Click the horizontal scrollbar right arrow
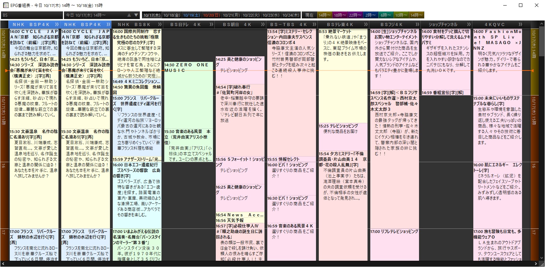 pos(536,264)
